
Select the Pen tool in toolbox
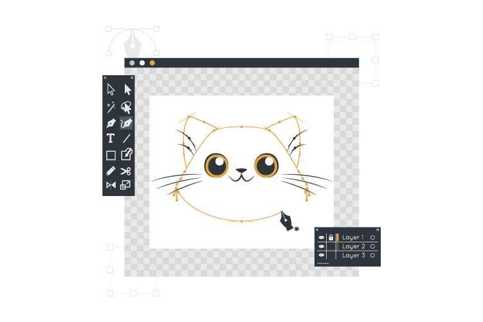click(111, 123)
